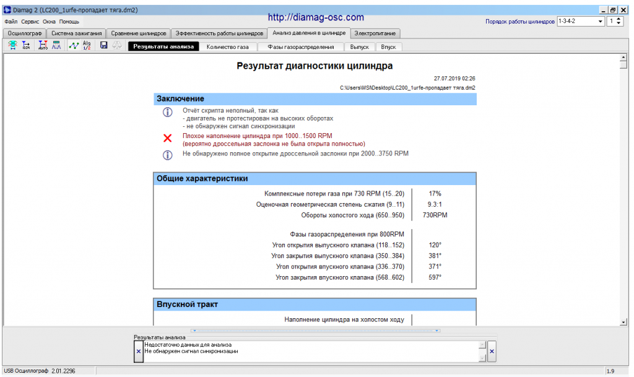Click the blue info icon beside 'Отчёт скрипта неполный'

(x=167, y=112)
